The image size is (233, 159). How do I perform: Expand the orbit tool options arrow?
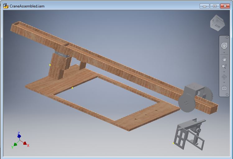click(224, 83)
